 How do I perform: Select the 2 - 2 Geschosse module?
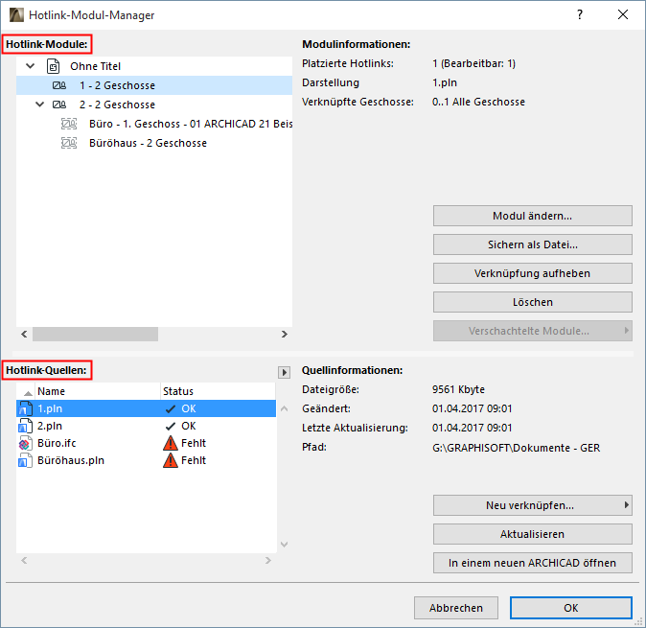[118, 105]
